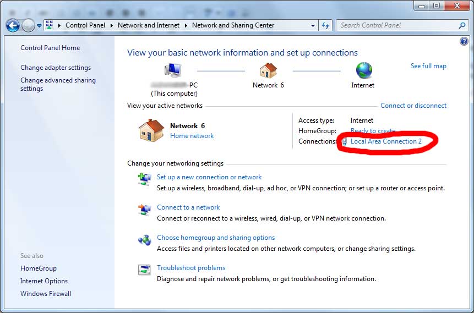Click the Control Panel icon in address bar
This screenshot has height=313, width=474.
tap(50, 25)
